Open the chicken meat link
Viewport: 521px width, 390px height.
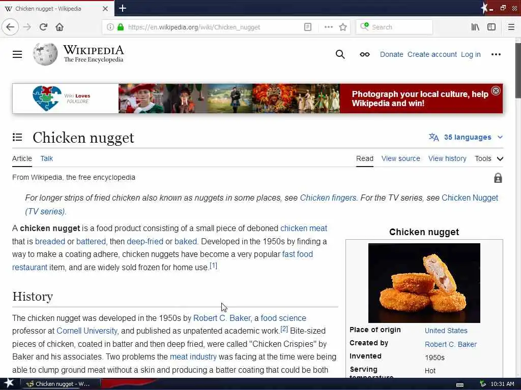click(x=304, y=228)
